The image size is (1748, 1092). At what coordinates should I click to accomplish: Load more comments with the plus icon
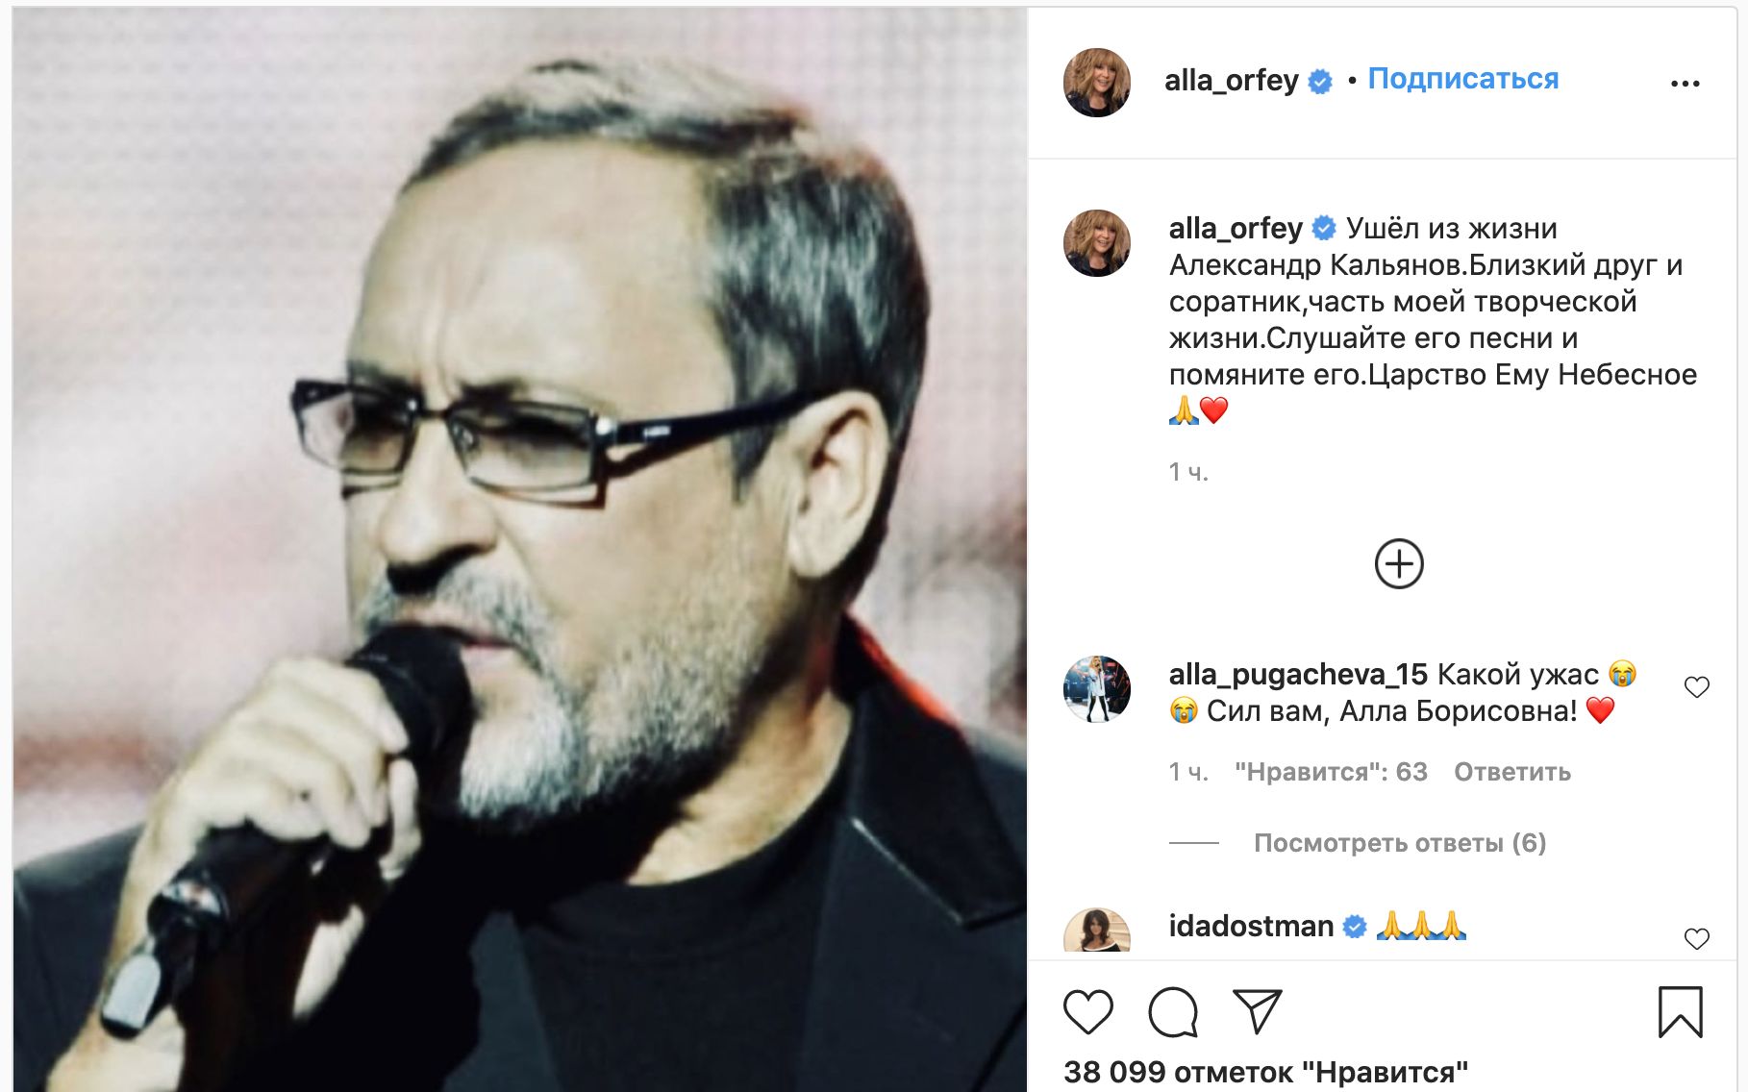point(1399,564)
